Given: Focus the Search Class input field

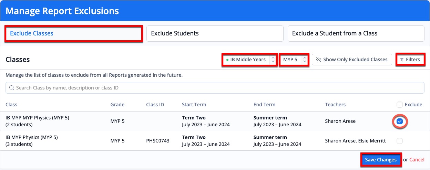Looking at the screenshot, I should tap(215, 88).
